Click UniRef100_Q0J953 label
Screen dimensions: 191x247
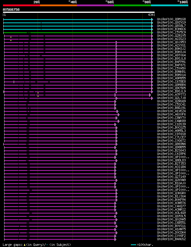tap(171, 42)
